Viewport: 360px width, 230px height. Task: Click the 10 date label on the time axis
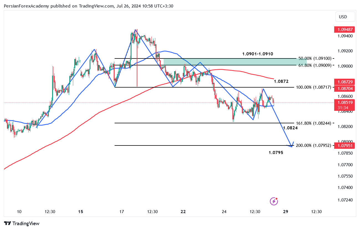pos(19,211)
